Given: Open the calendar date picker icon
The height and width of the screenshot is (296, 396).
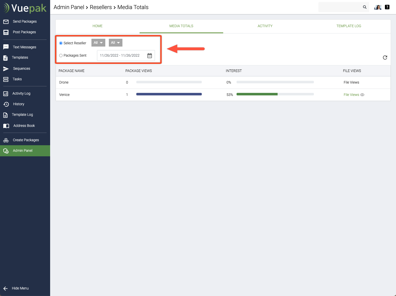Looking at the screenshot, I should (x=150, y=56).
